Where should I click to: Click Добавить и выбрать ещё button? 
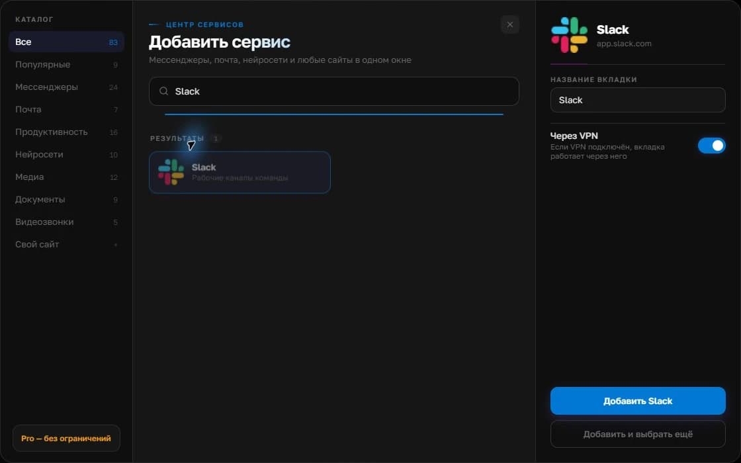coord(638,434)
